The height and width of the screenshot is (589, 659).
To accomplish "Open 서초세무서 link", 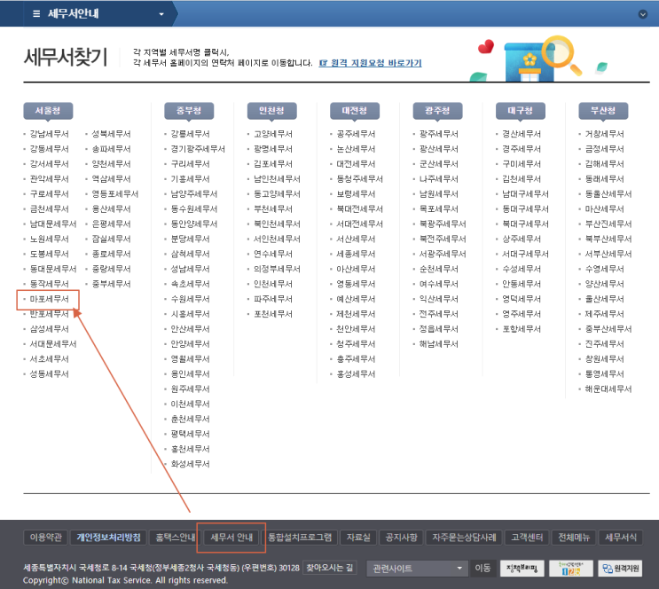I will coord(49,359).
